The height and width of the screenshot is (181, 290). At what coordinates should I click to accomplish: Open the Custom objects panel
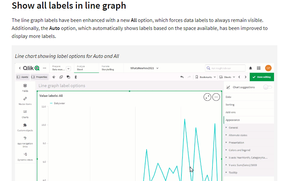click(x=25, y=127)
